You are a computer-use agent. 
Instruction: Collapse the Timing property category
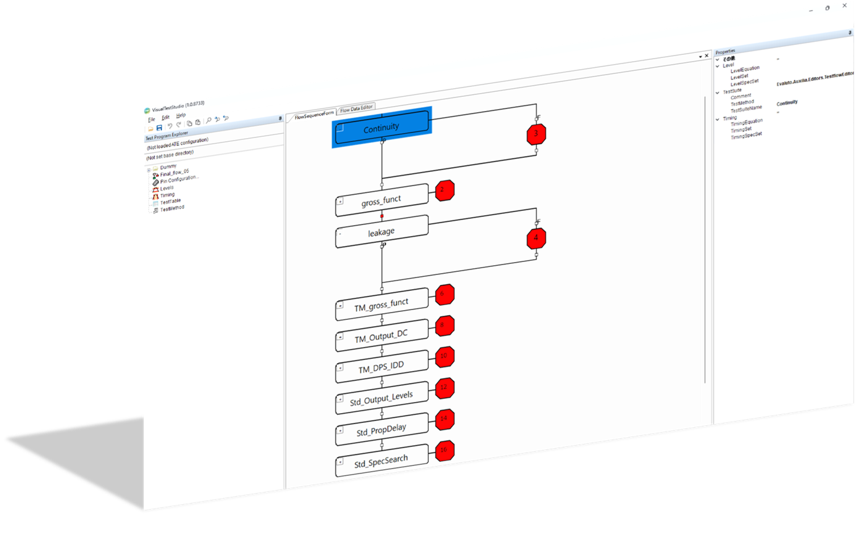[x=718, y=119]
